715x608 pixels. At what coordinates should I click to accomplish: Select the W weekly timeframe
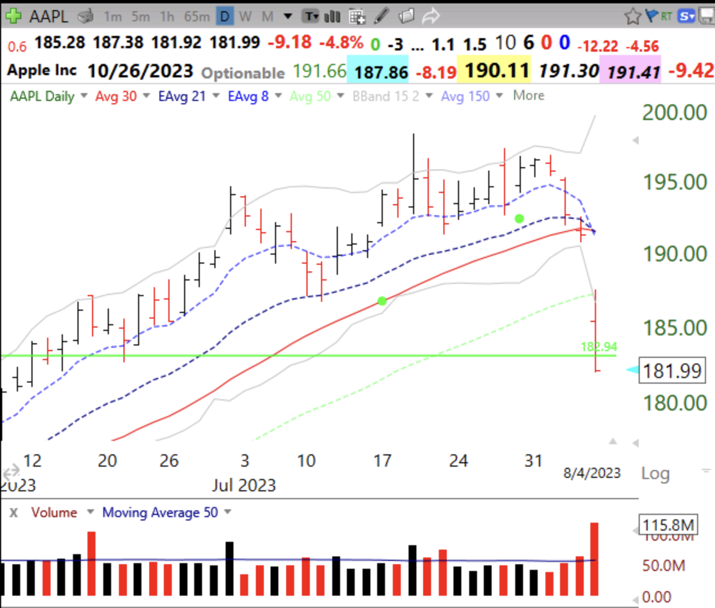point(245,17)
